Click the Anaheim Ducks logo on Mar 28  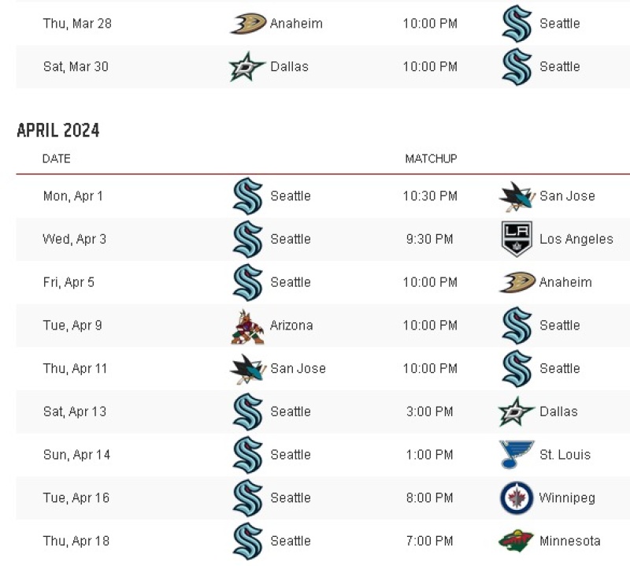(248, 24)
